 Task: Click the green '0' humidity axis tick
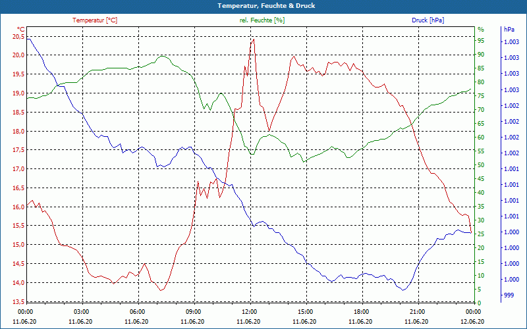(480, 303)
